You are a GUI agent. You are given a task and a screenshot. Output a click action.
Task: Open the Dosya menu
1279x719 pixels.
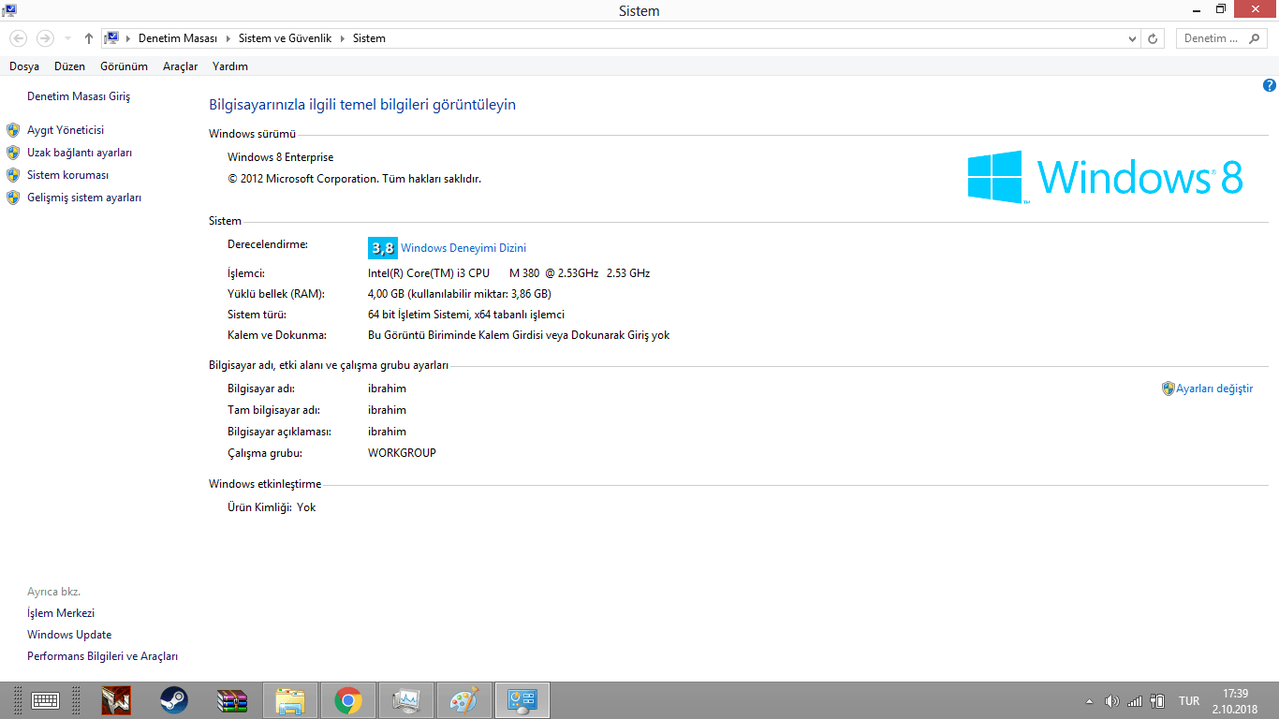tap(24, 66)
